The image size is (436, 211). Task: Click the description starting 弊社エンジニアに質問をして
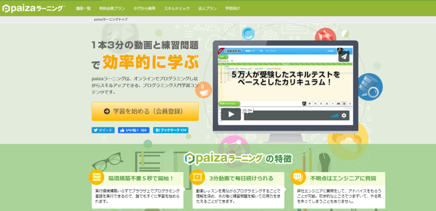pos(339,196)
